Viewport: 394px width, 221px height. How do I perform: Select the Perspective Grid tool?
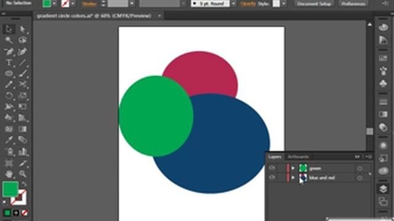pos(23,117)
